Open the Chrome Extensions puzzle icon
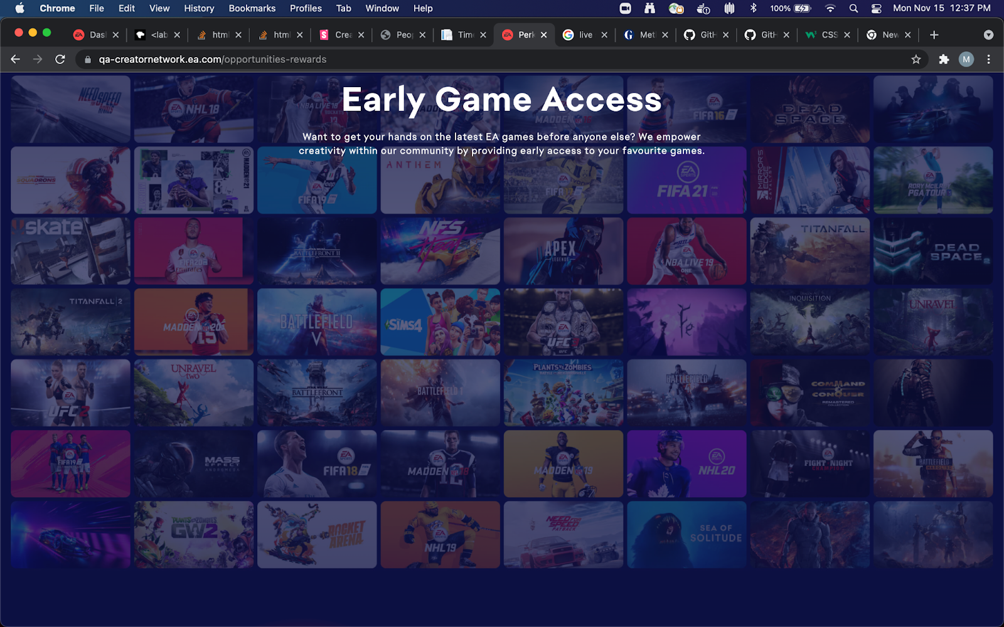The height and width of the screenshot is (627, 1004). (x=944, y=60)
